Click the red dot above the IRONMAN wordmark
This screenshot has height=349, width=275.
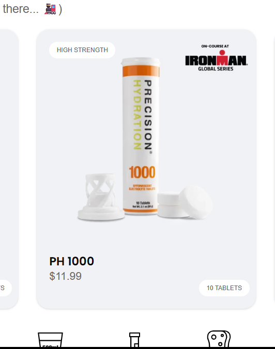pyautogui.click(x=222, y=53)
